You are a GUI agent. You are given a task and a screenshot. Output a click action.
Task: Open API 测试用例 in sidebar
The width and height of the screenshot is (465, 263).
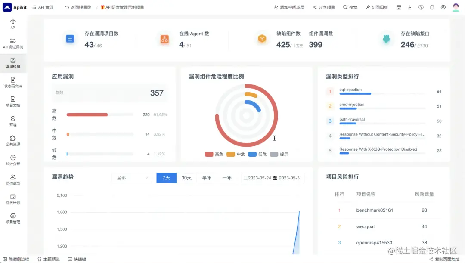[x=13, y=43]
